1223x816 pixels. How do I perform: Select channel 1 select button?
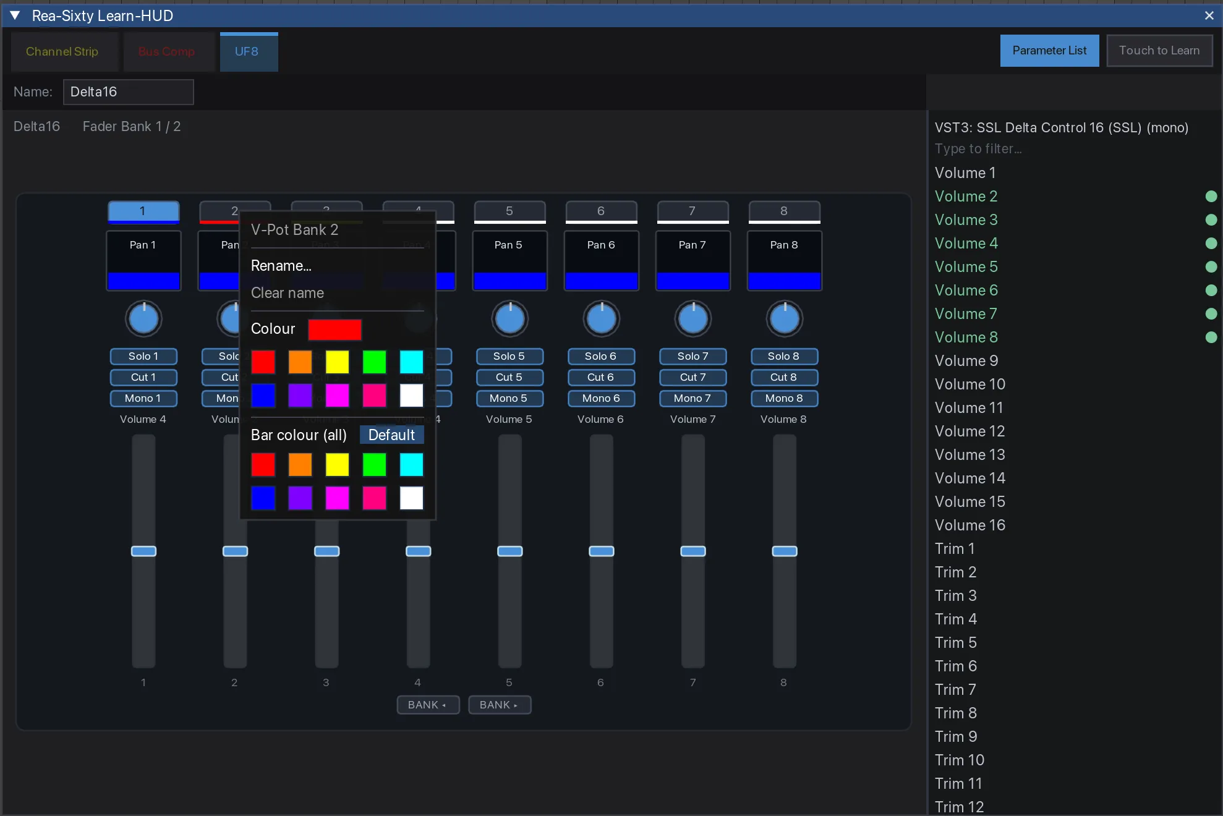[x=143, y=211]
